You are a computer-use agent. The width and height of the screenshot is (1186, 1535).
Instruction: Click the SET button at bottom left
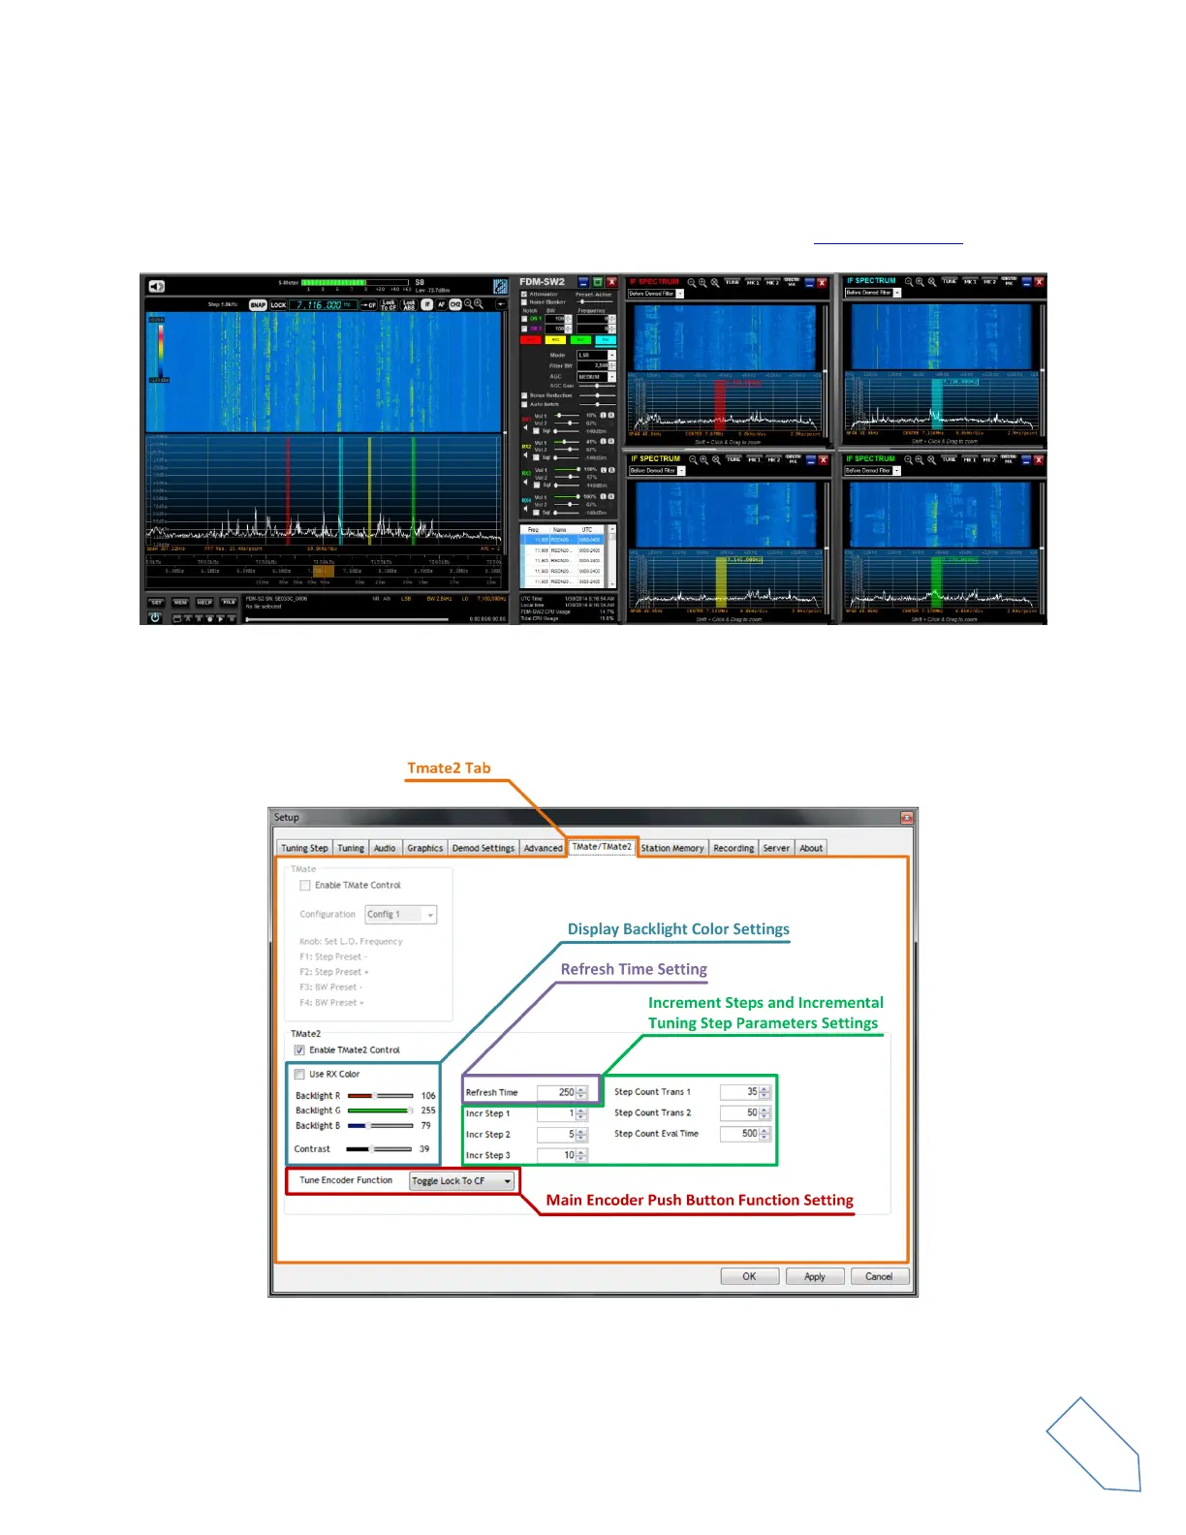point(156,602)
